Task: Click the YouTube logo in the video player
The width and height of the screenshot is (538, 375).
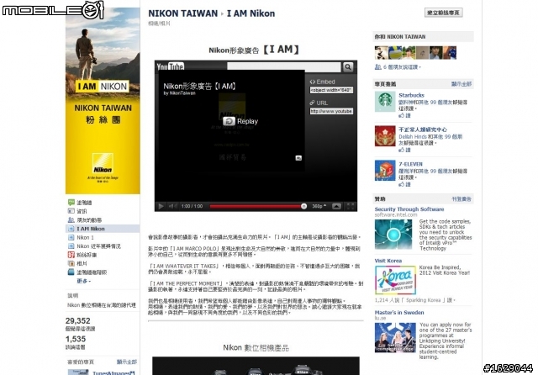Action: [x=170, y=66]
